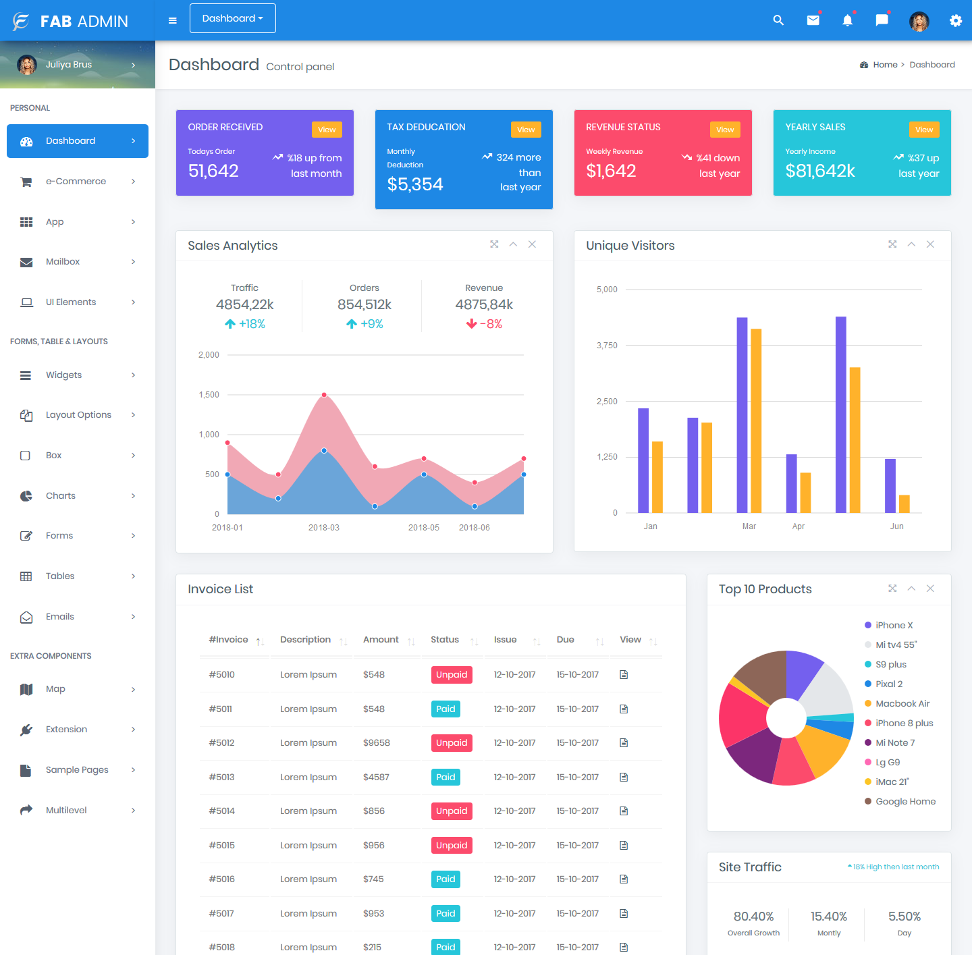Open the document icon for invoice #5013

point(624,777)
